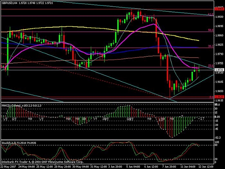Screen dimensions: 225x169
Task: Click the 1.9685 value on price axis
Action: pos(219,82)
